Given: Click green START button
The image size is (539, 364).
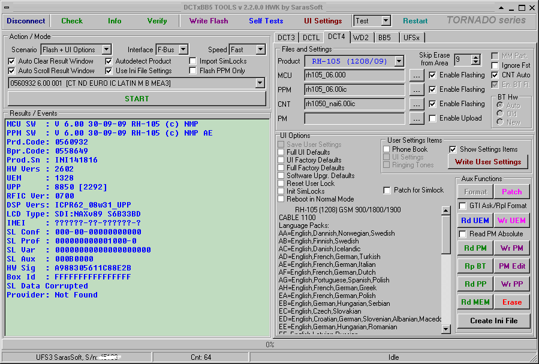Looking at the screenshot, I should coord(137,99).
